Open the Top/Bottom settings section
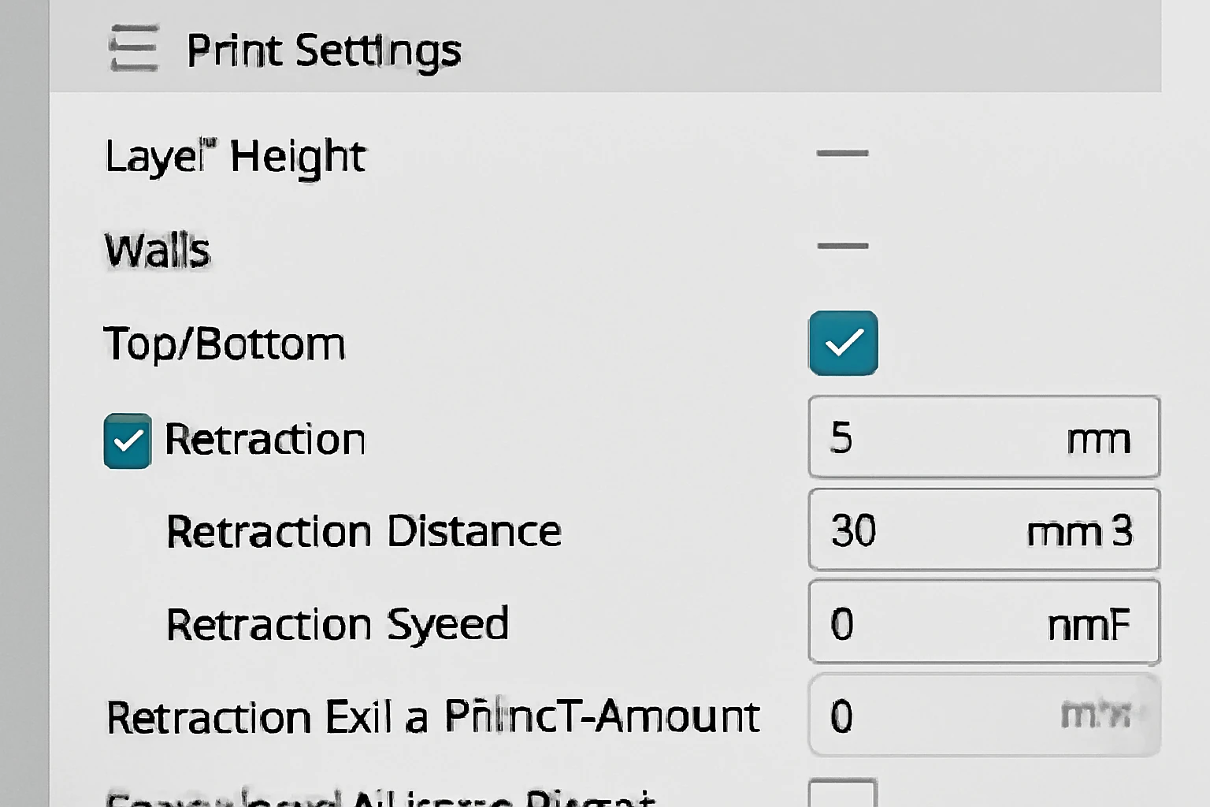 [x=225, y=344]
